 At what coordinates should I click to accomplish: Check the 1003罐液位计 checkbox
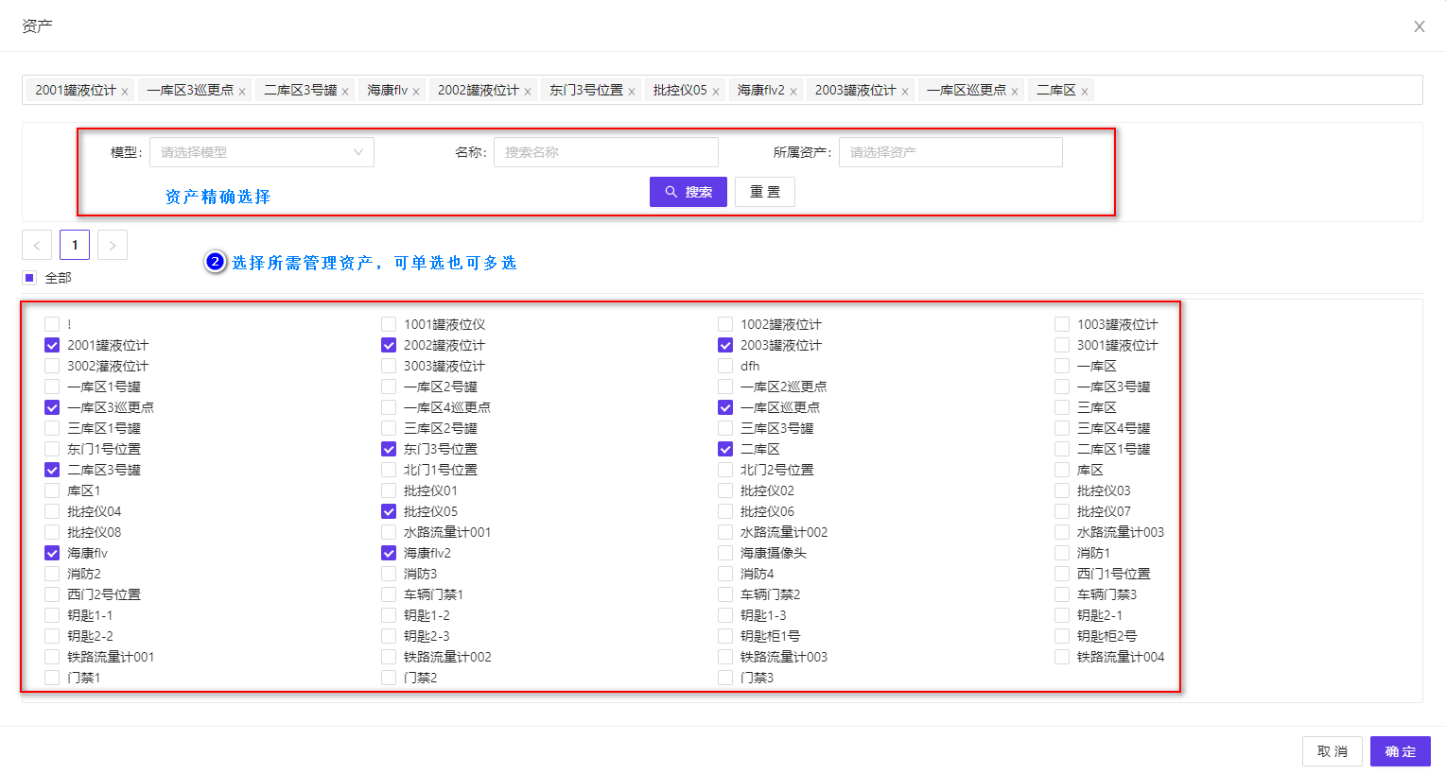pos(1062,324)
